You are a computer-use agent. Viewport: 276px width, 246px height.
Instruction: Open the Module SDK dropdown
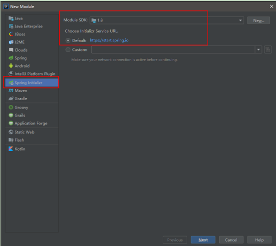coord(167,20)
